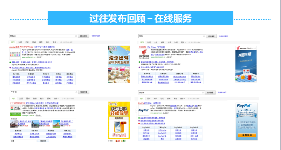Expand 更多 dropdown in the paypal results tabs
The width and height of the screenshot is (281, 150).
point(183,99)
